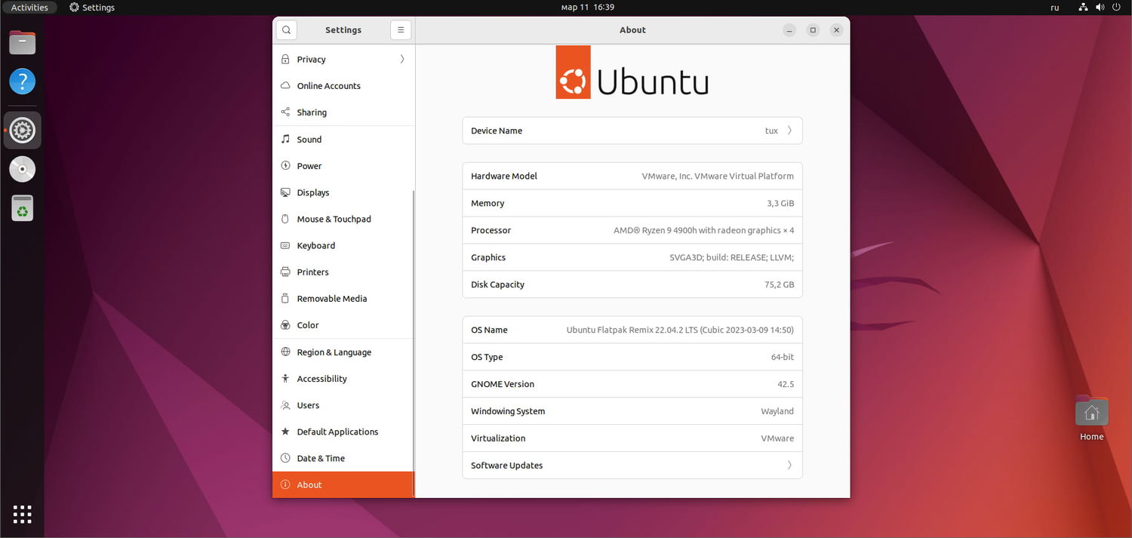Image resolution: width=1132 pixels, height=538 pixels.
Task: Select Mouse & Touchpad panel
Action: (x=343, y=219)
